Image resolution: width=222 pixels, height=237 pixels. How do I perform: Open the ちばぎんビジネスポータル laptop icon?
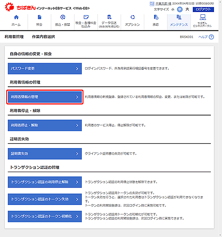point(202,17)
